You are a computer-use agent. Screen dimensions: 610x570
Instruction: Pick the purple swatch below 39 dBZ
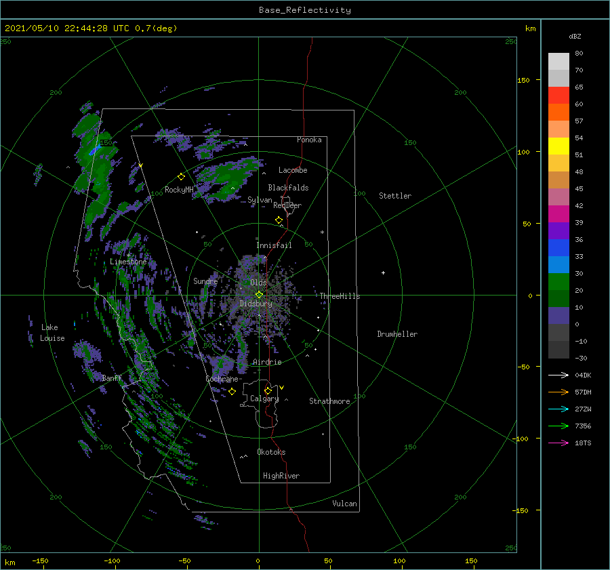[x=558, y=230]
